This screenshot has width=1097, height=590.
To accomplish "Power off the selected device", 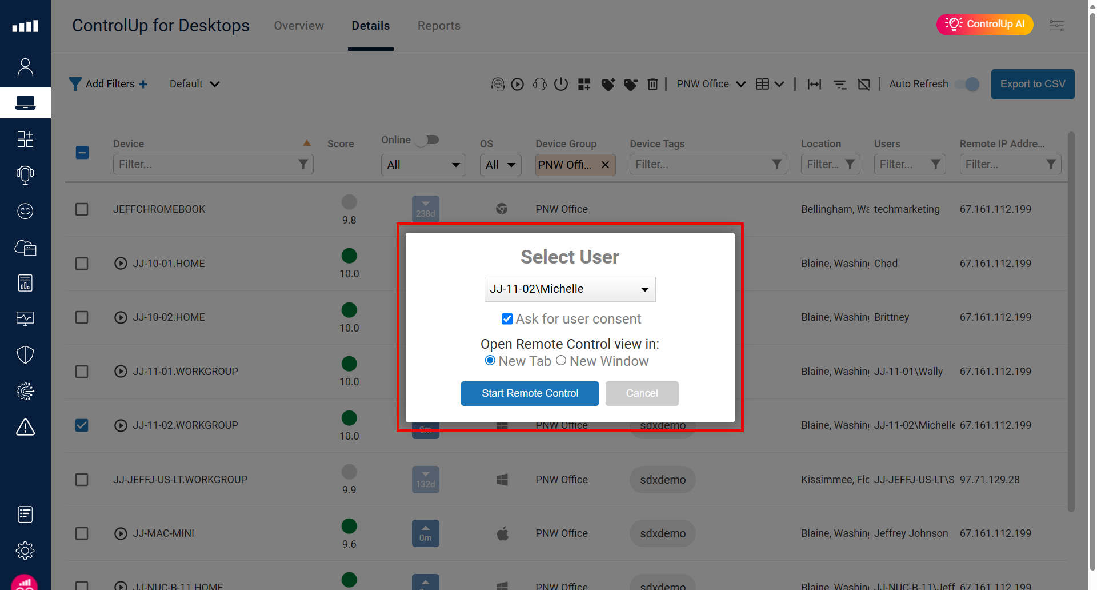I will point(561,84).
